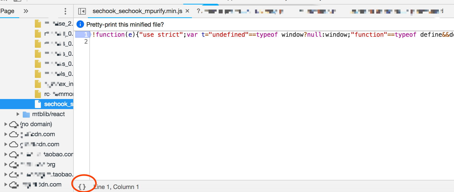Select the highlighted sechook_s file row

coord(37,104)
